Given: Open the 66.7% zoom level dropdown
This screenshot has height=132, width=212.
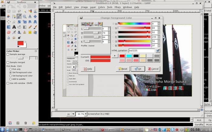Looking at the screenshot, I should tap(86, 114).
